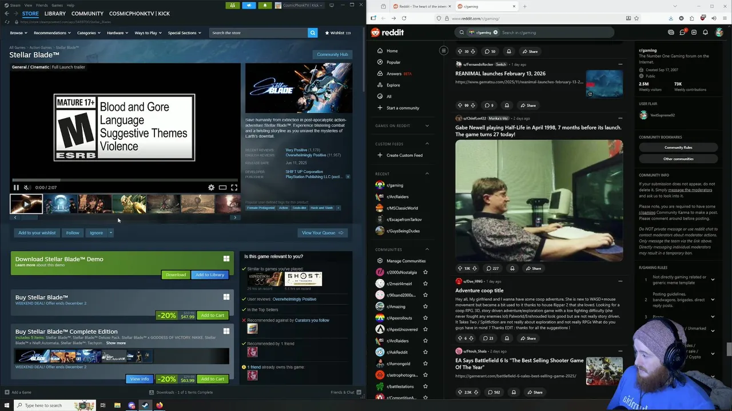Click the Female Protagonist tag
The width and height of the screenshot is (732, 411).
[x=261, y=208]
